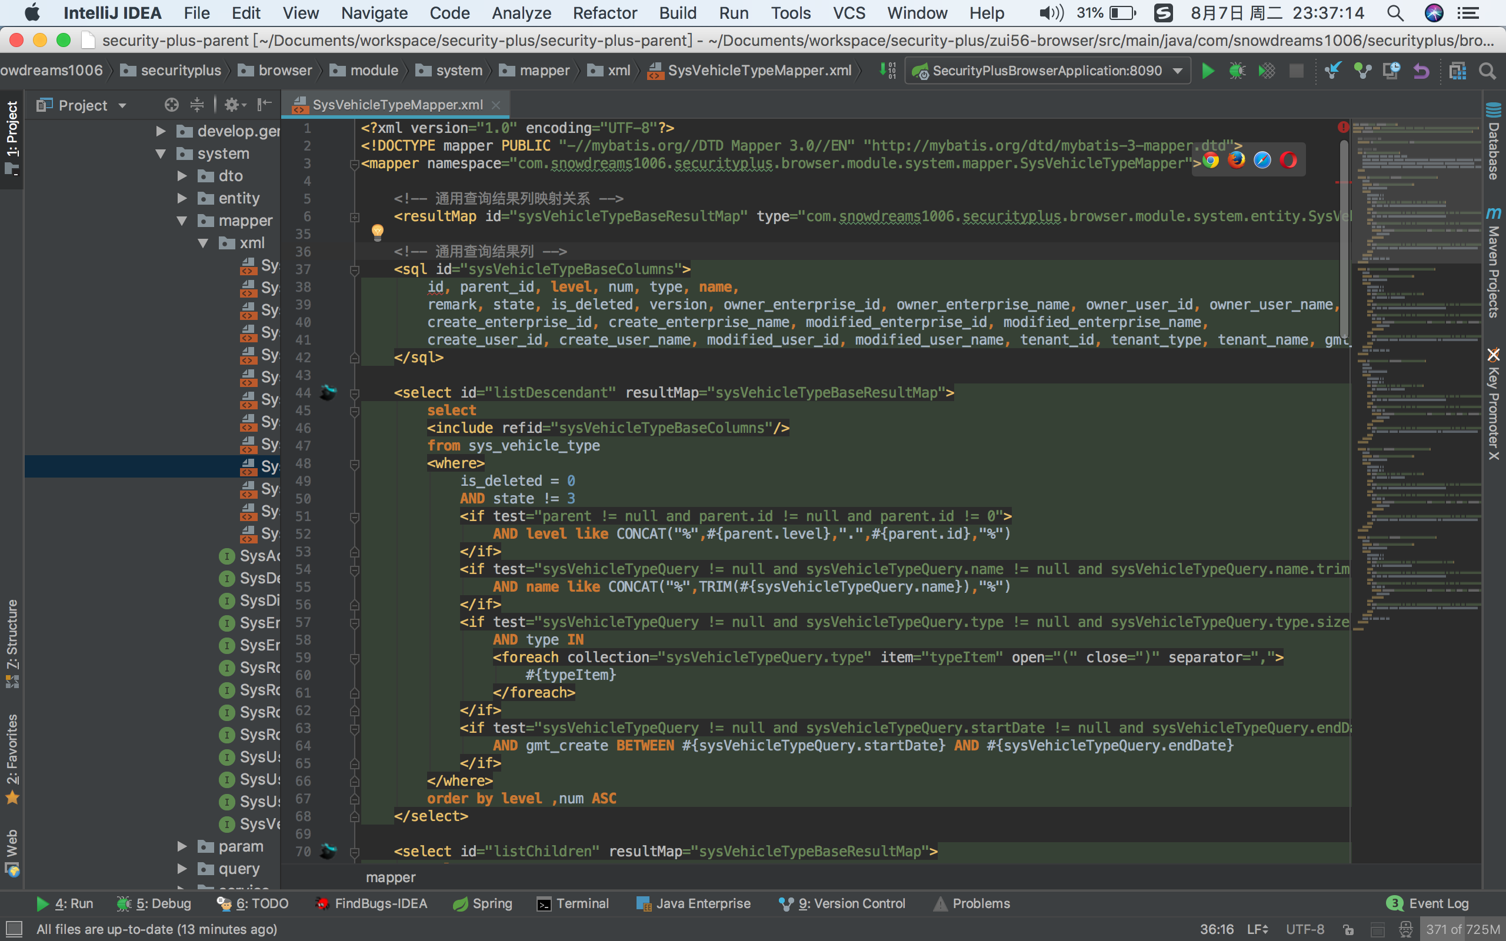Screen dimensions: 1506x941
Task: Open in Safari browser icon
Action: [x=1262, y=161]
